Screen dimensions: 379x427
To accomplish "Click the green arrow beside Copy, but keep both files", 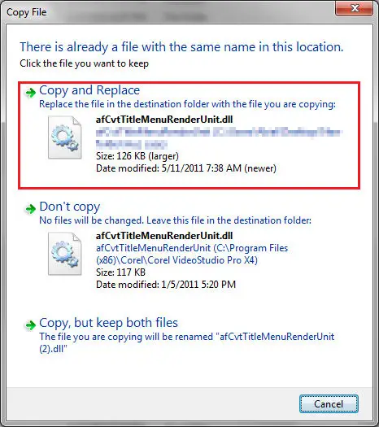I will (x=30, y=325).
